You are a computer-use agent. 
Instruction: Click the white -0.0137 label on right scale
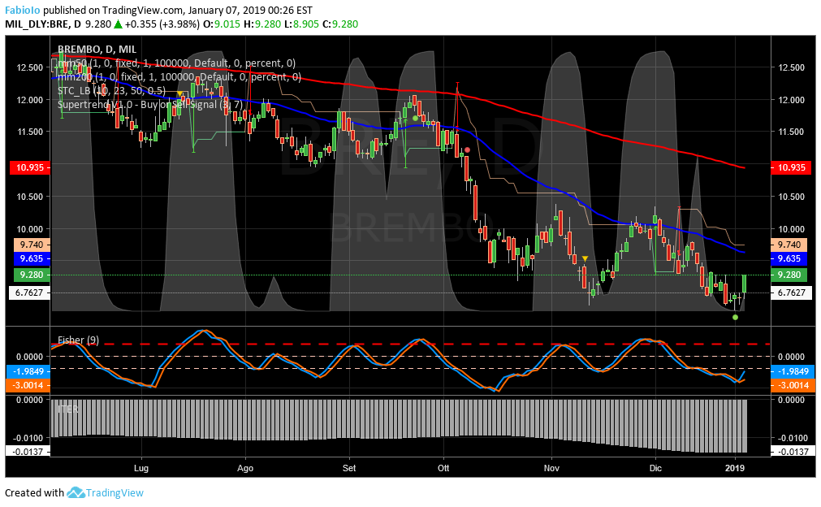[793, 452]
